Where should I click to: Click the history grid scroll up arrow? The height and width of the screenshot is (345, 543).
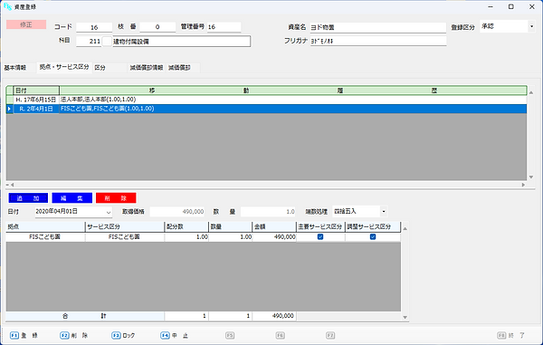pyautogui.click(x=531, y=92)
